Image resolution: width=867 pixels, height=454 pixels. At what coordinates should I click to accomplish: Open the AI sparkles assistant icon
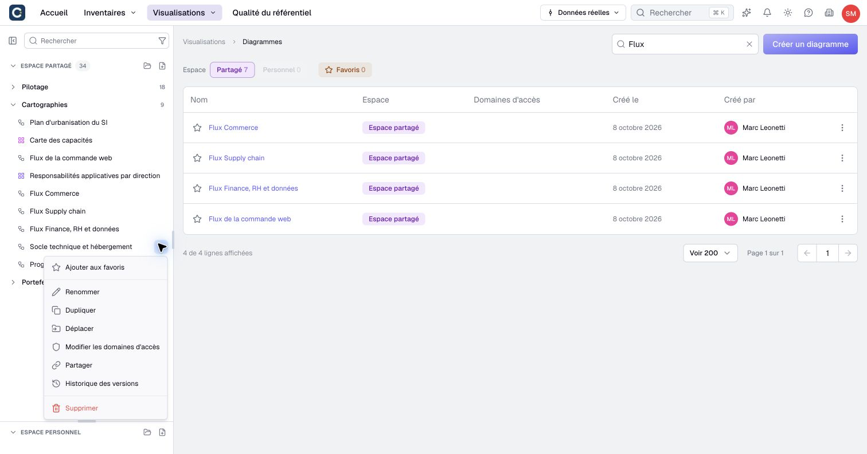747,13
